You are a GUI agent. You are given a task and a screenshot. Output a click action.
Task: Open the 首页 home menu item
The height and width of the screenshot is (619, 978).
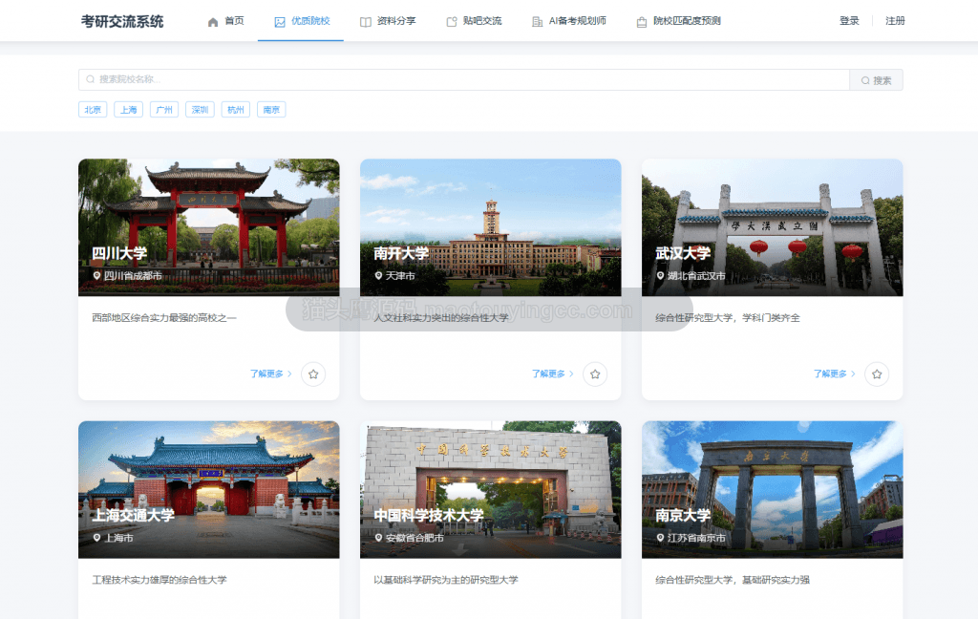click(x=225, y=21)
